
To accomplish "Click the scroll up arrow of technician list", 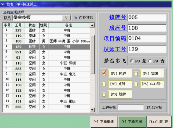I will click(92, 25).
